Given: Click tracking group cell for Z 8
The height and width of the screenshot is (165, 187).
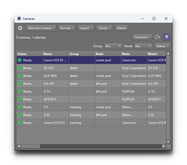Looking at the screenshot, I should point(82,107).
